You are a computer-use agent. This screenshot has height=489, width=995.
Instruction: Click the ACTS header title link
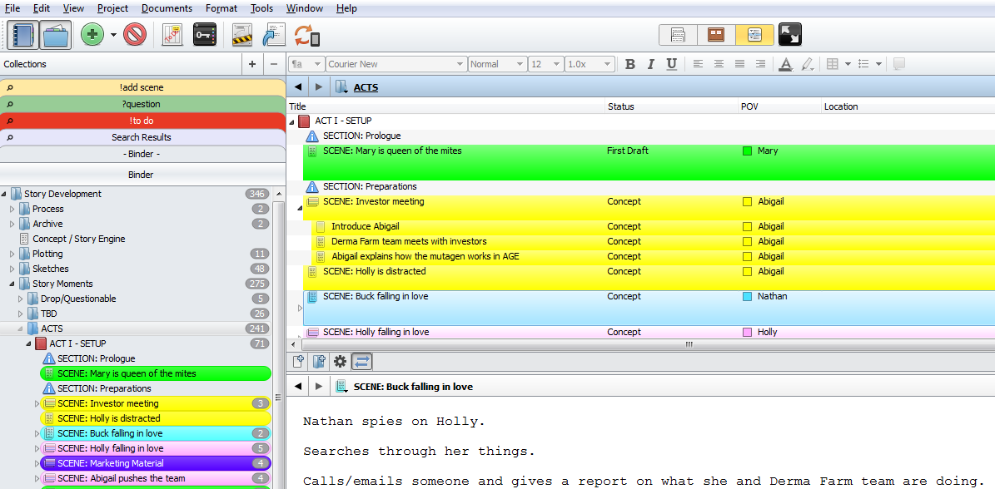(x=366, y=87)
